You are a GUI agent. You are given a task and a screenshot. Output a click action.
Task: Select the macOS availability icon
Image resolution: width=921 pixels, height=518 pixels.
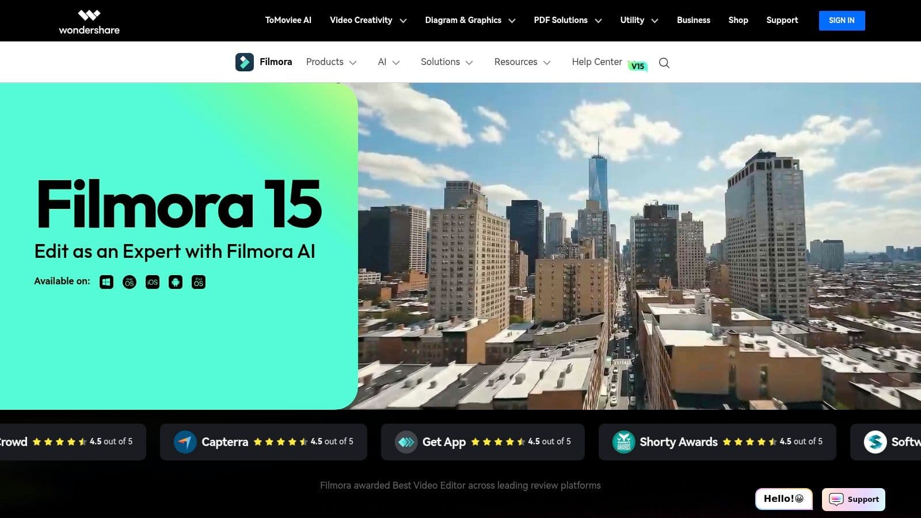[x=129, y=282]
